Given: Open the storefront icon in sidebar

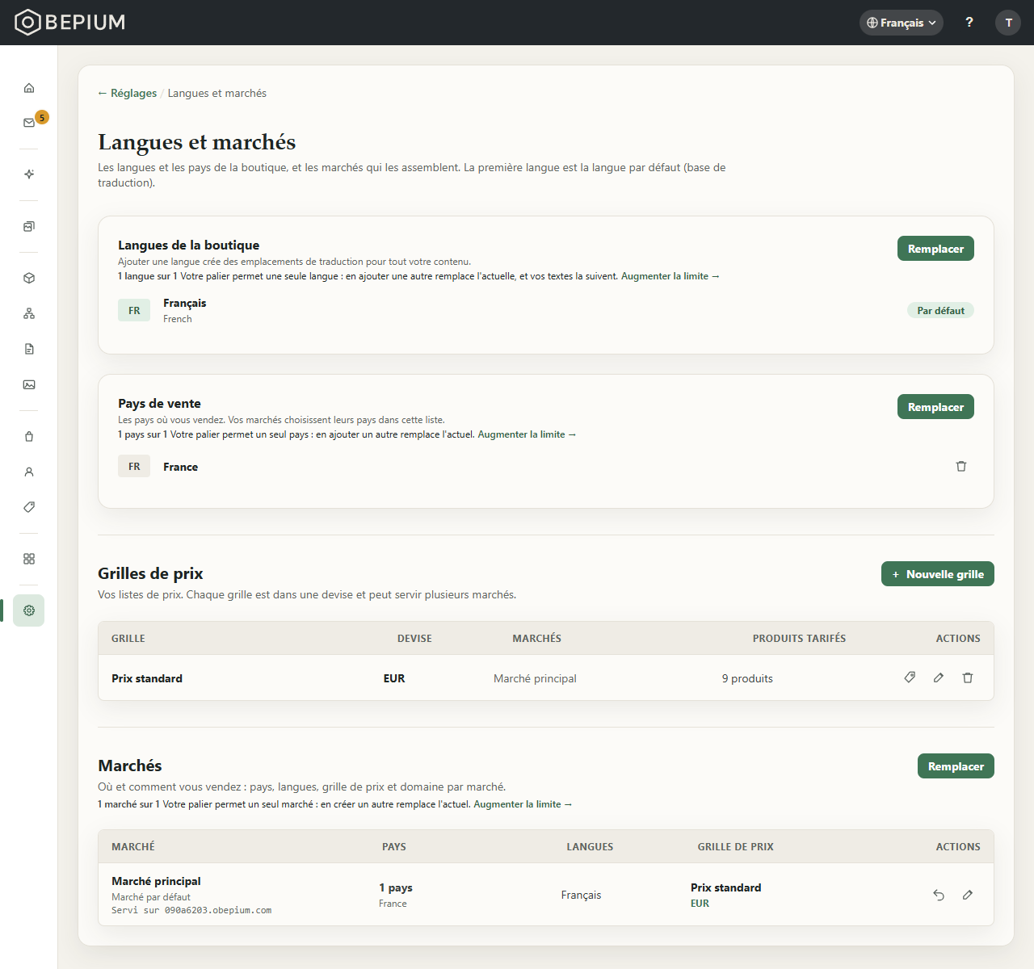Looking at the screenshot, I should [x=29, y=226].
